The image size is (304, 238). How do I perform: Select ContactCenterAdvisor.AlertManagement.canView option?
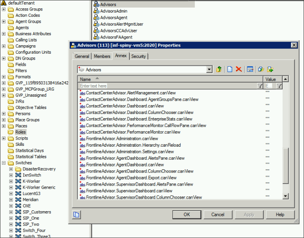point(131,93)
